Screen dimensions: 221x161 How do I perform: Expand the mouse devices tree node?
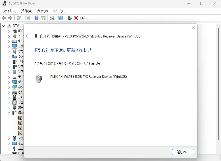(9, 138)
